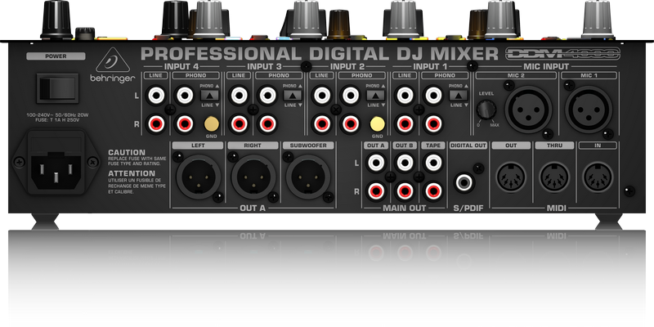Select the MIDI IN DIN socket
This screenshot has height=327, width=654.
[x=598, y=177]
